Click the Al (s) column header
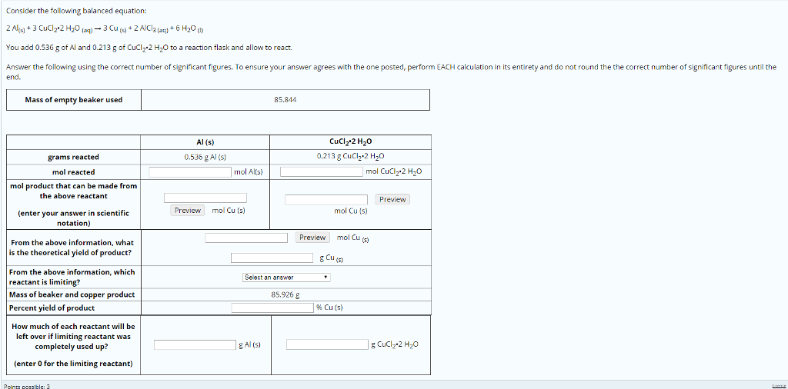 pyautogui.click(x=205, y=142)
